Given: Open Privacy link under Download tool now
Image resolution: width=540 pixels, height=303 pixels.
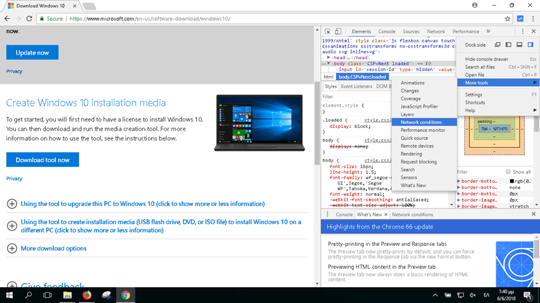Looking at the screenshot, I should coord(14,179).
